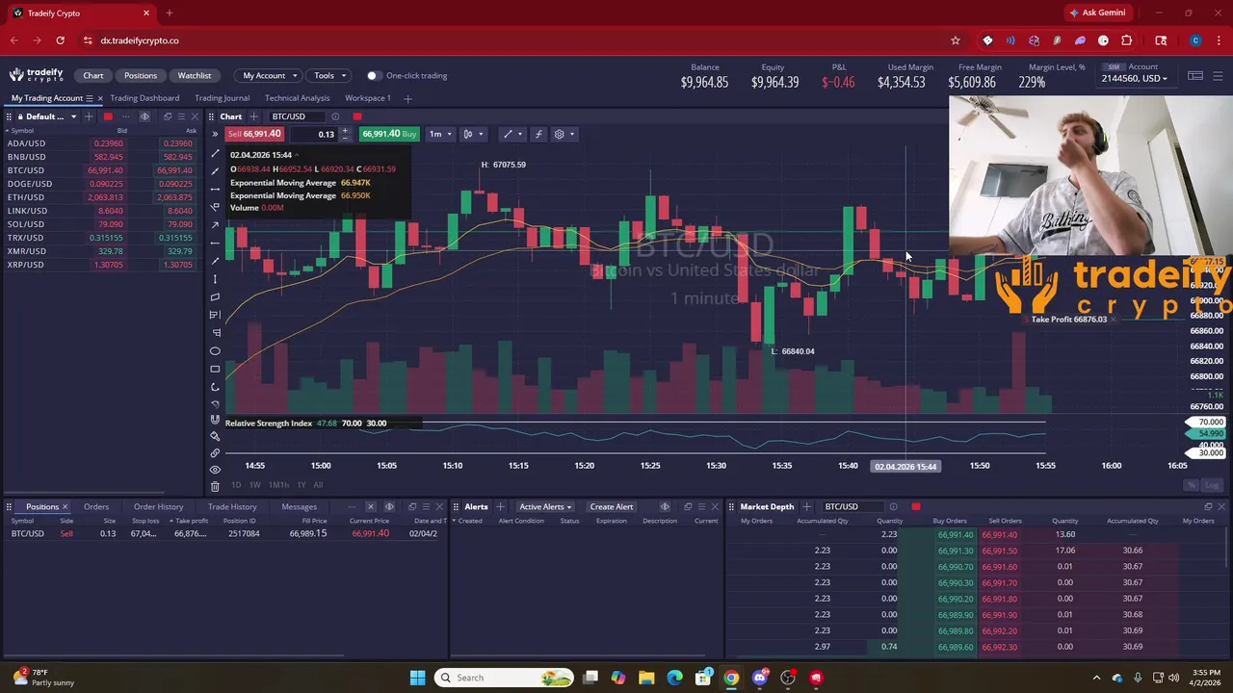Select ETH/USD row in watchlist
The image size is (1233, 693).
(100, 197)
